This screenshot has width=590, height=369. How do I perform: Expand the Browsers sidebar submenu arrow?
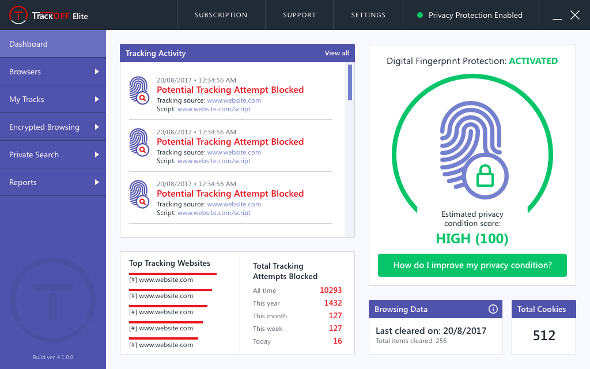tap(97, 71)
